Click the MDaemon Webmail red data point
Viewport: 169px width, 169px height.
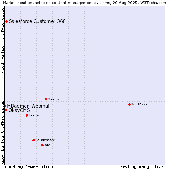coord(5,106)
